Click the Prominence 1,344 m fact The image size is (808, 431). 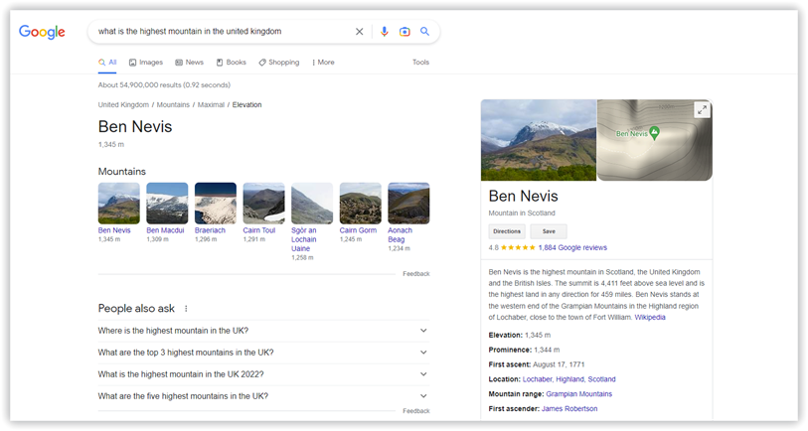tap(524, 351)
